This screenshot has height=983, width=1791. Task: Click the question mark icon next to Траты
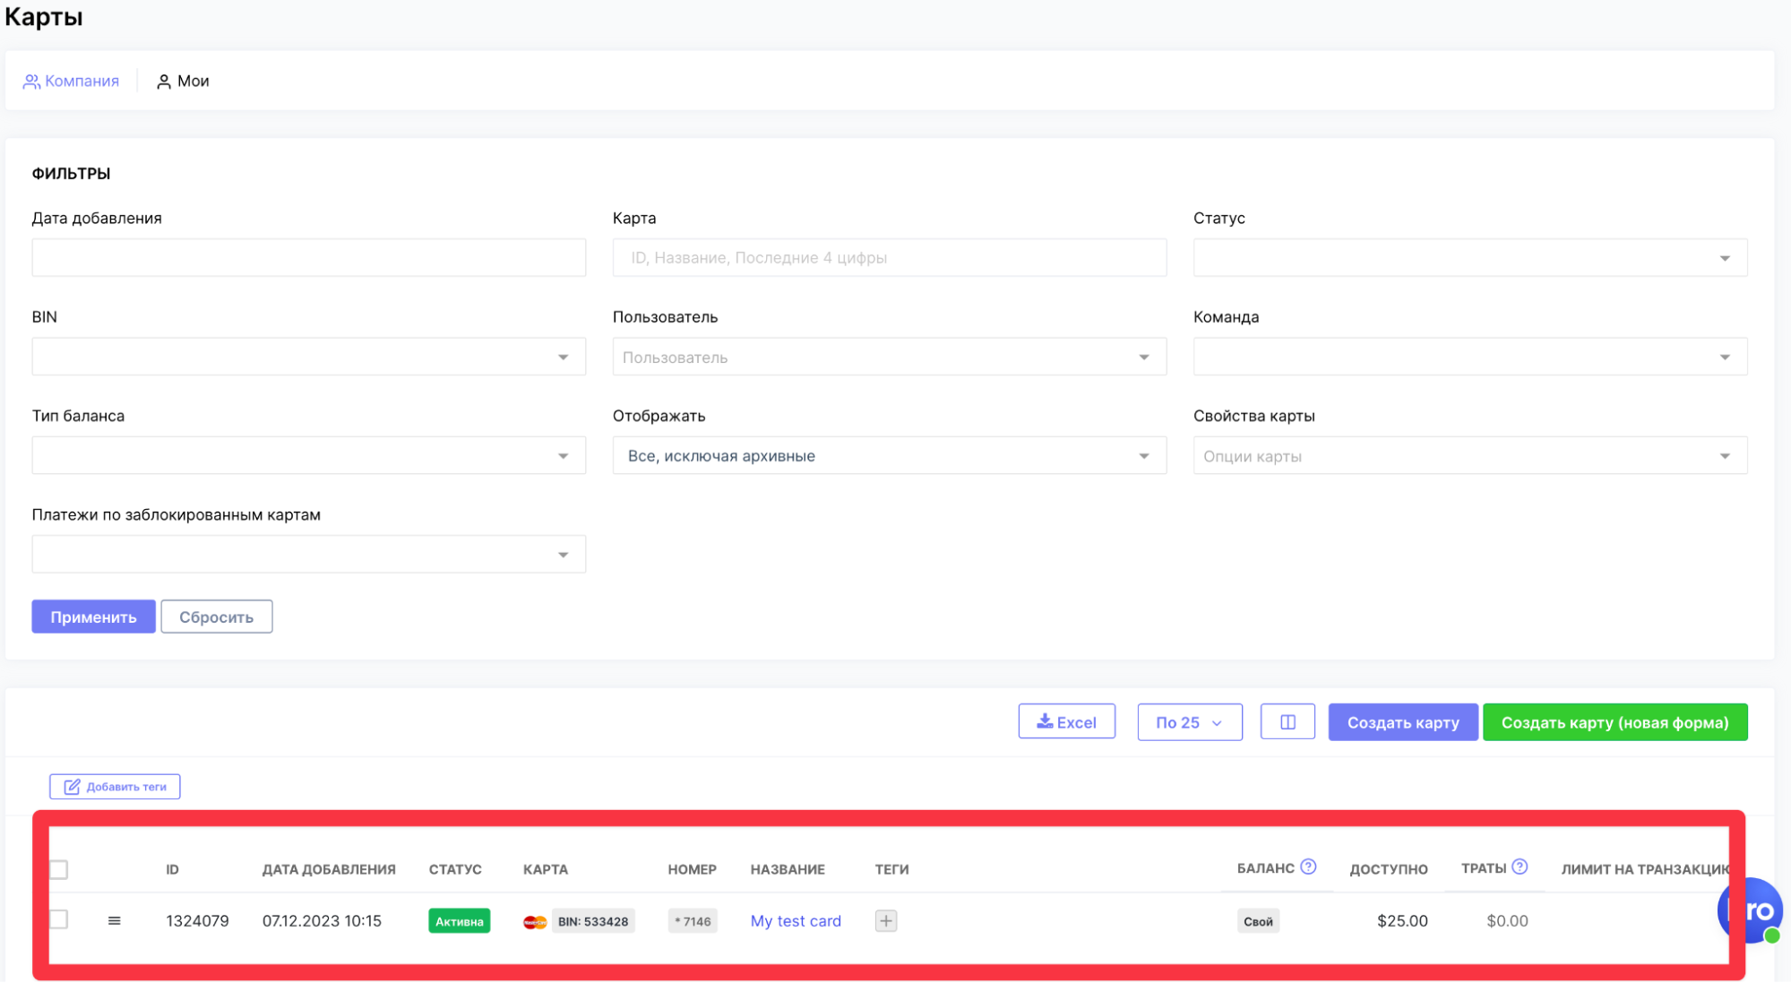tap(1520, 867)
